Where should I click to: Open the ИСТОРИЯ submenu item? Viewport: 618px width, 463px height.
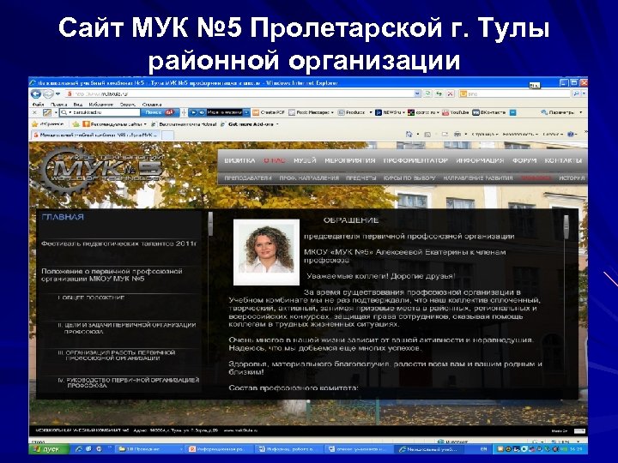[x=572, y=178]
